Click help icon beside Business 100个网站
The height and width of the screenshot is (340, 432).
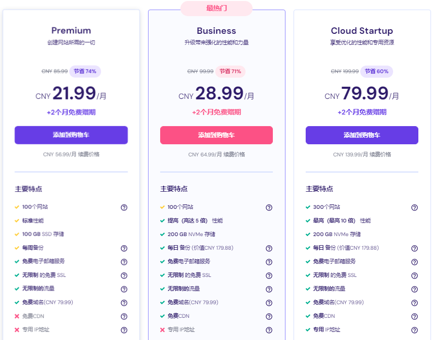point(269,207)
